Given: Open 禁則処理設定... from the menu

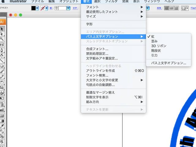Looking at the screenshot, I should click(x=113, y=54).
